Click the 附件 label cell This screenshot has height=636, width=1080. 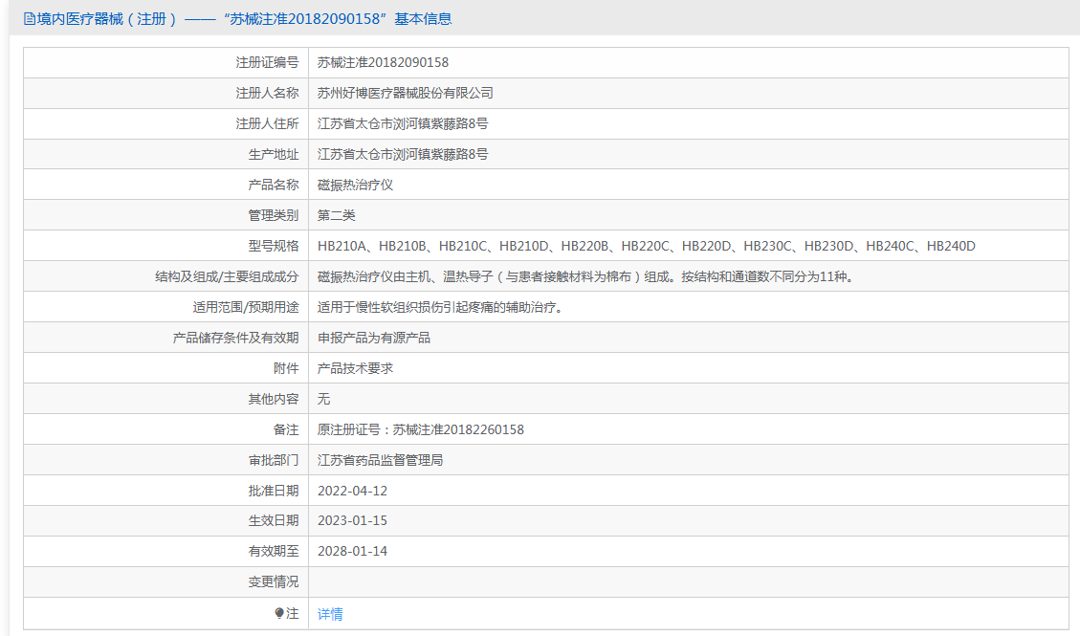click(x=166, y=368)
